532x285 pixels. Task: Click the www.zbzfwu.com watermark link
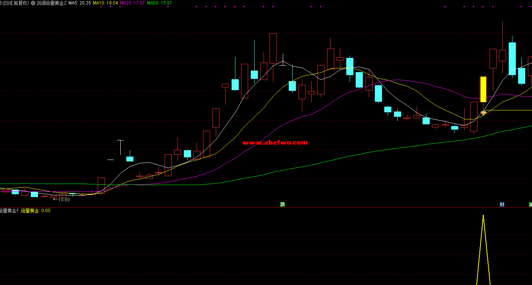click(275, 142)
